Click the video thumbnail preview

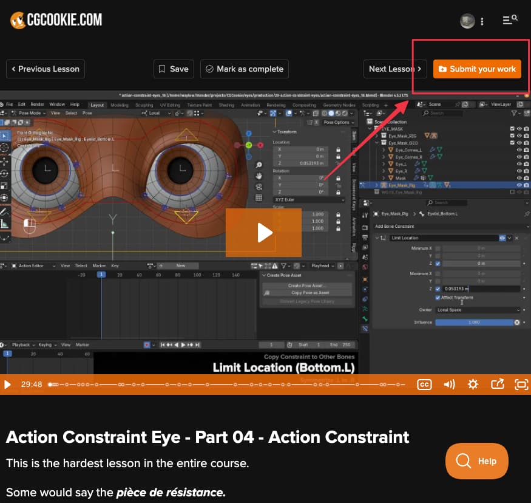[x=266, y=232]
